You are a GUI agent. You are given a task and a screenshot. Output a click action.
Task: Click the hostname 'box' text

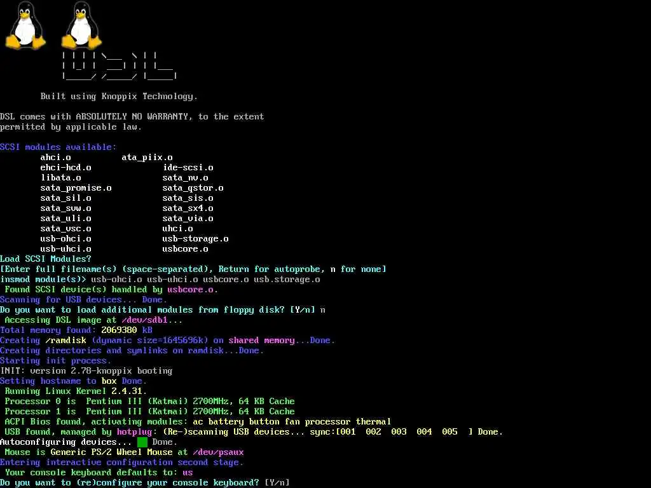(x=109, y=381)
